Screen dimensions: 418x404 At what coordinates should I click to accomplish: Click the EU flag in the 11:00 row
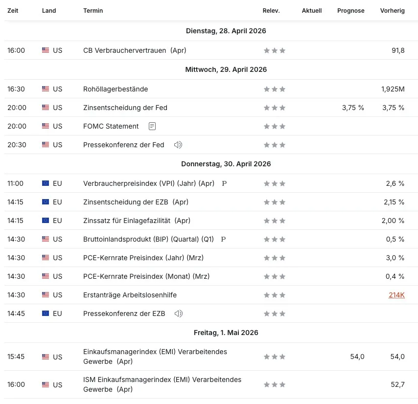(46, 183)
